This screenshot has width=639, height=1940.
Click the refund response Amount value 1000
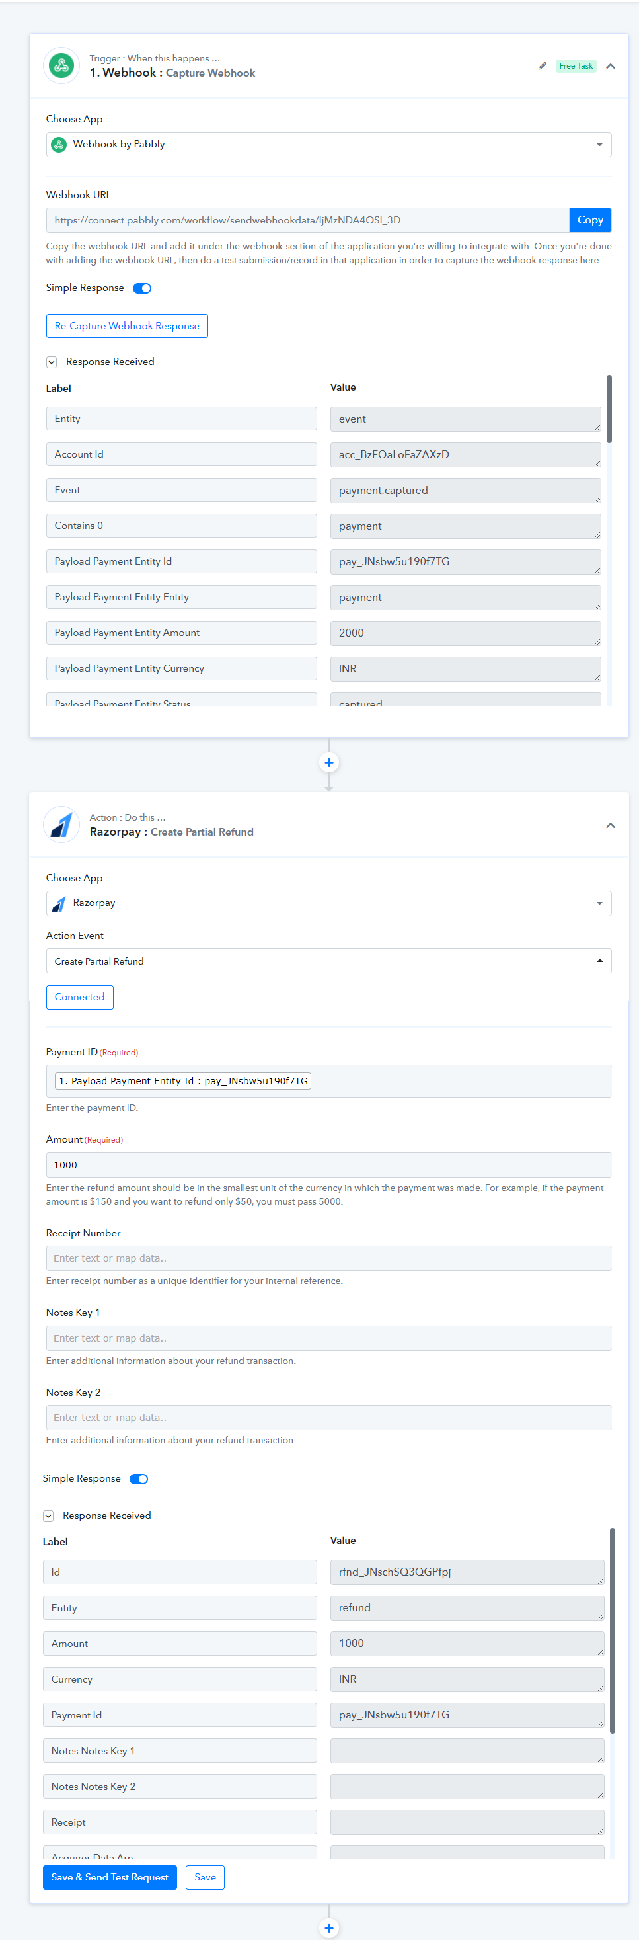467,1643
